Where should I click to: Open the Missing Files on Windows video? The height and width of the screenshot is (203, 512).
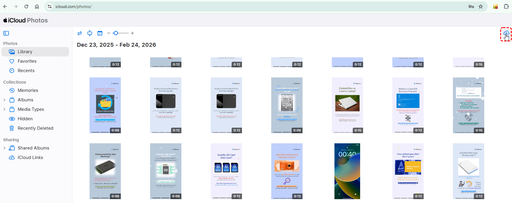pos(105,105)
